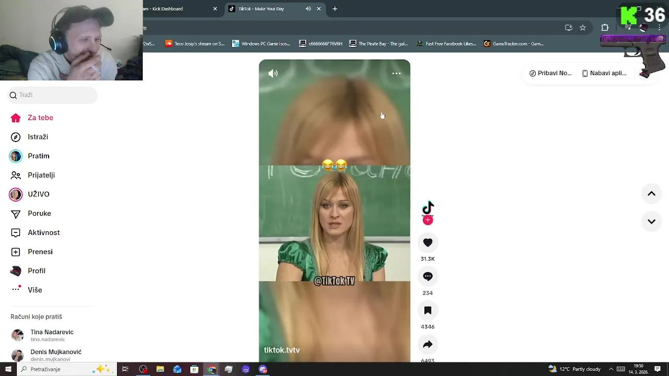Click the Pretraživanje taskbar search box

pos(66,369)
